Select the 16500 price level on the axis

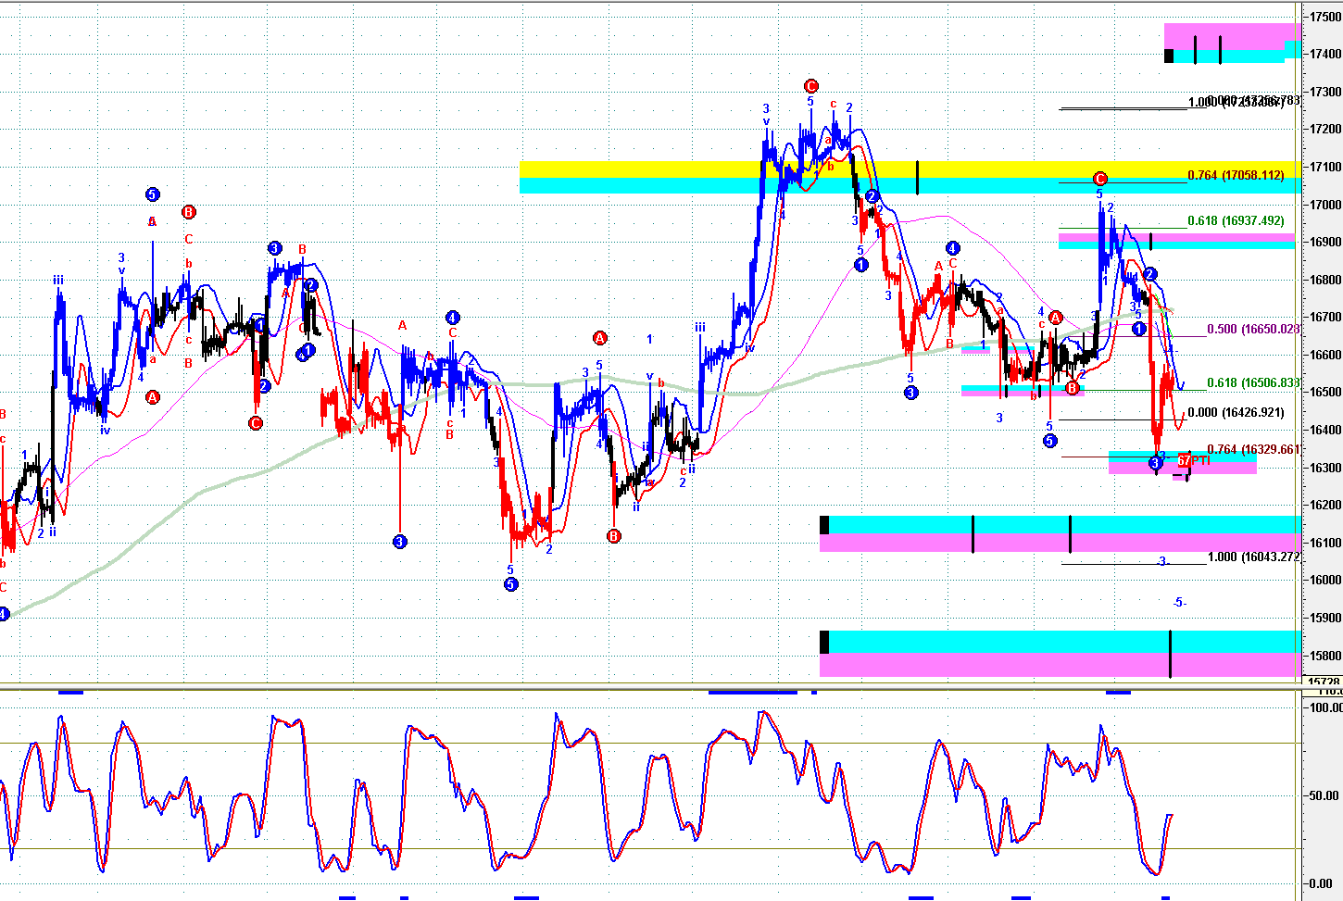pos(1325,392)
